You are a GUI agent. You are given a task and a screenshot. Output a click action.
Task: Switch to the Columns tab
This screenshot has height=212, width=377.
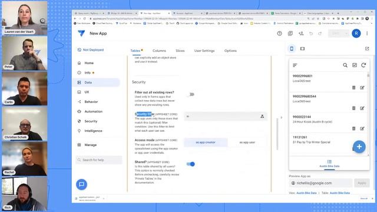pos(159,51)
